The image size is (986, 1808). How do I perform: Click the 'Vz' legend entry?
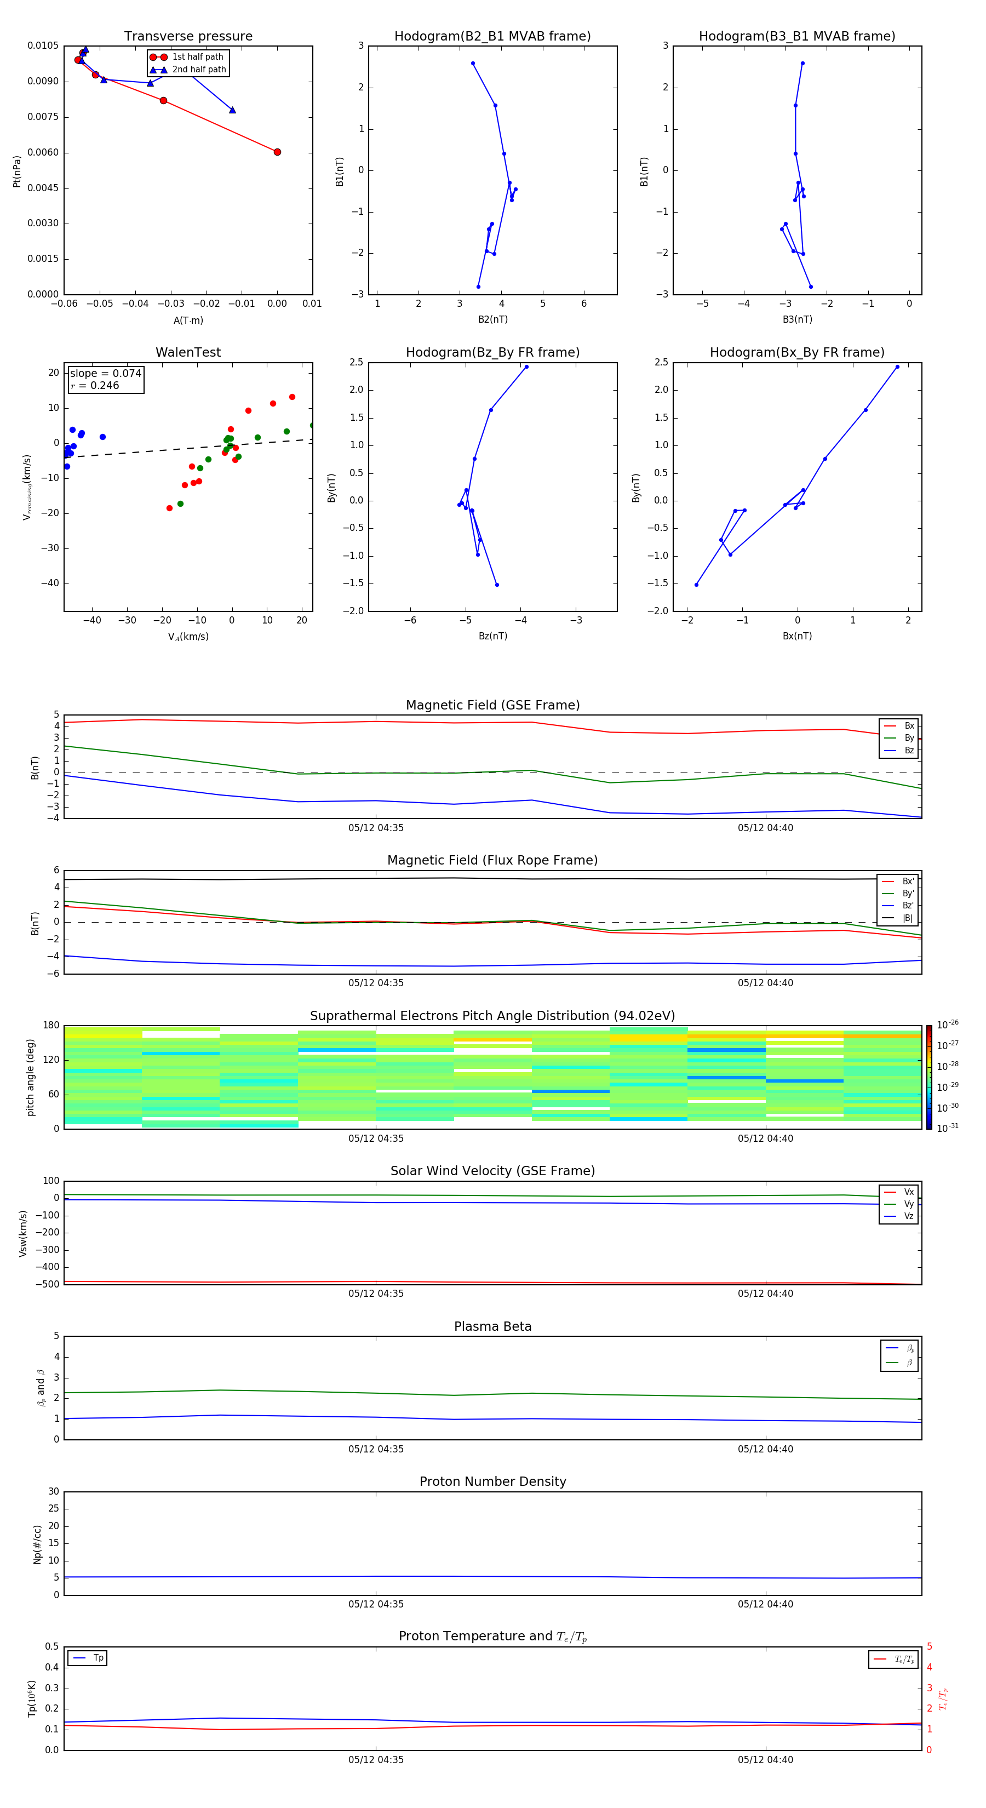pyautogui.click(x=899, y=1216)
